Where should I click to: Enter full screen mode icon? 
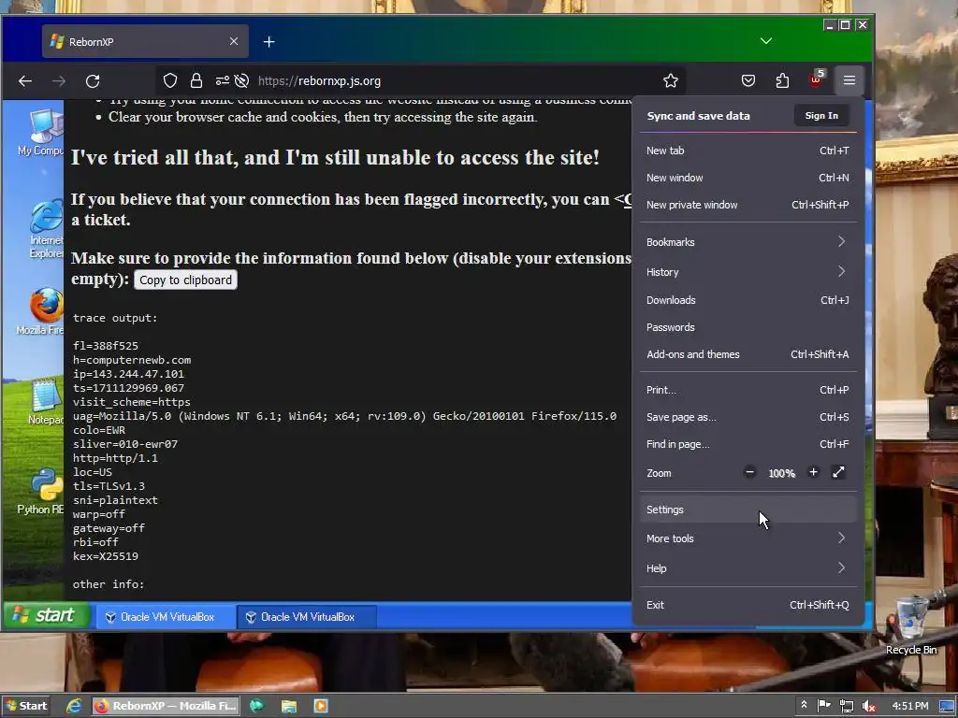point(838,472)
